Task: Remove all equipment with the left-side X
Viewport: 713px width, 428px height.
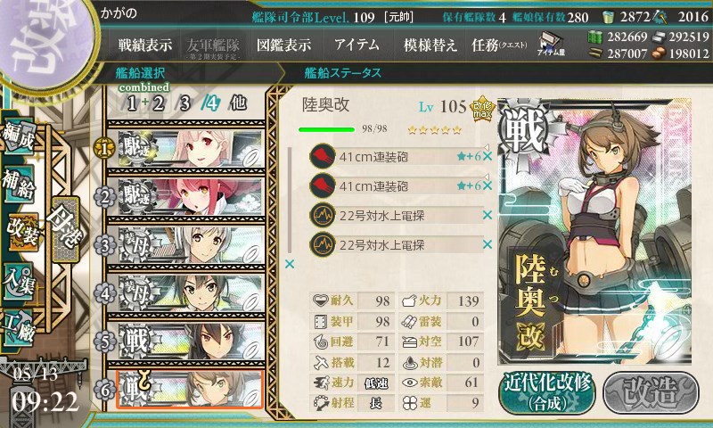Action: (x=289, y=264)
